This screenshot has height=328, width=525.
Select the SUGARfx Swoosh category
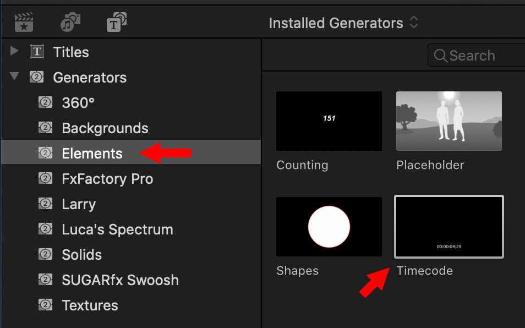tap(131, 280)
